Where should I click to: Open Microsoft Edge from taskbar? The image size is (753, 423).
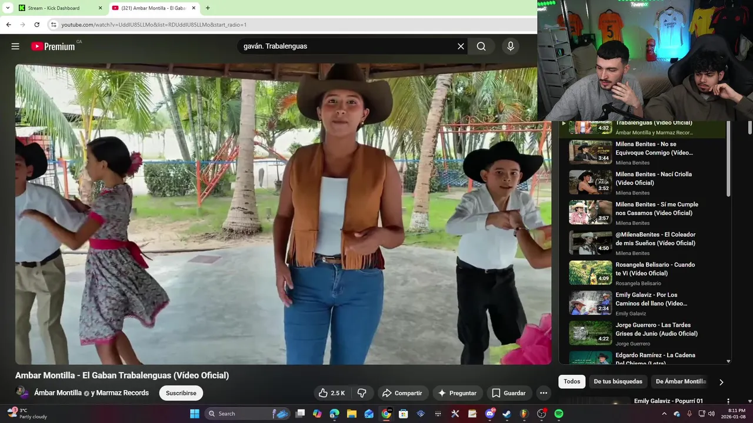click(334, 414)
